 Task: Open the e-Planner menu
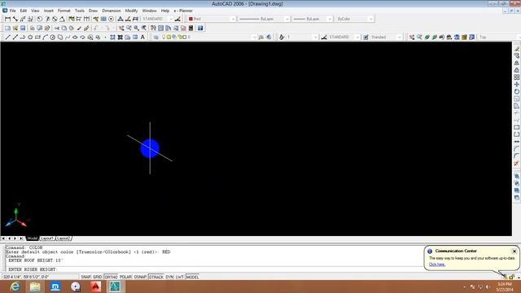183,11
